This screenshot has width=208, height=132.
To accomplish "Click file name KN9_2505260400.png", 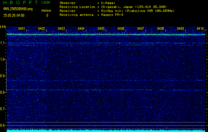I will [18, 9].
